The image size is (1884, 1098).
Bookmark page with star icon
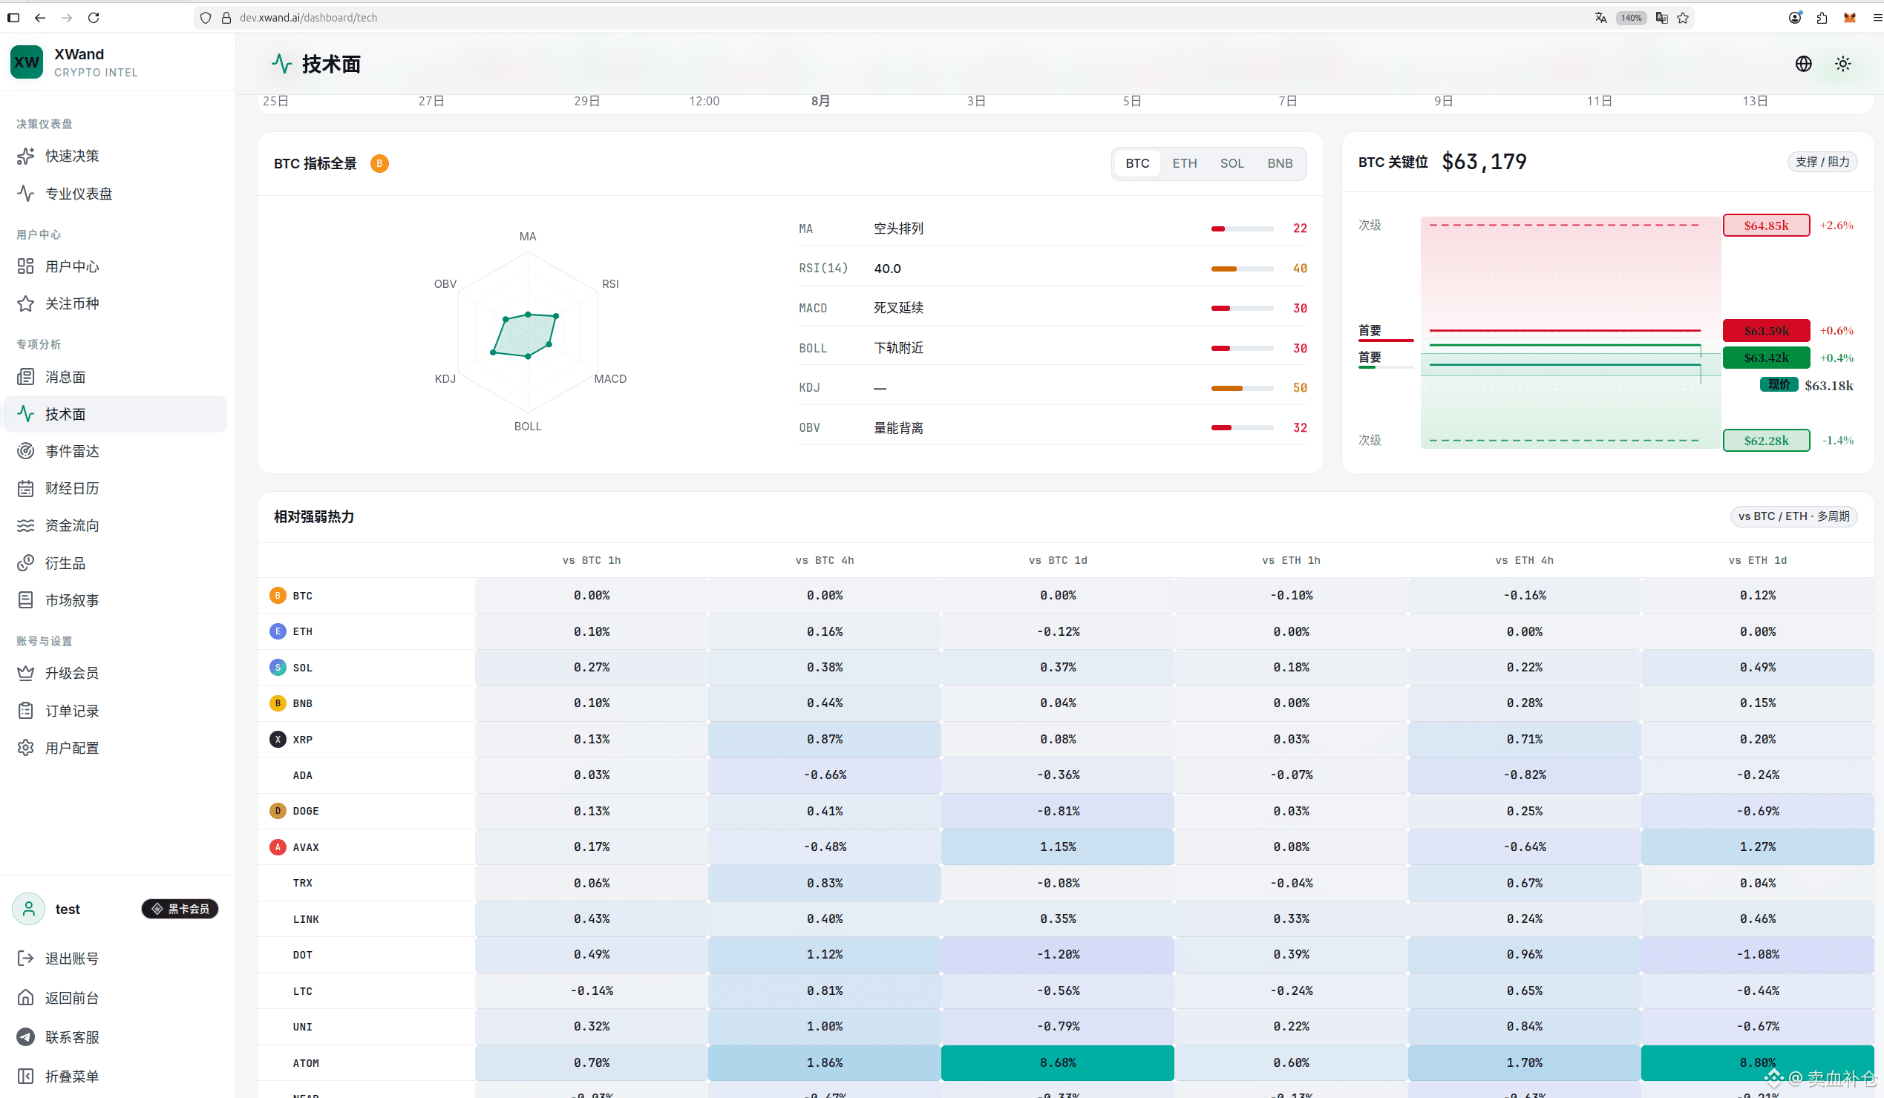click(x=1683, y=18)
